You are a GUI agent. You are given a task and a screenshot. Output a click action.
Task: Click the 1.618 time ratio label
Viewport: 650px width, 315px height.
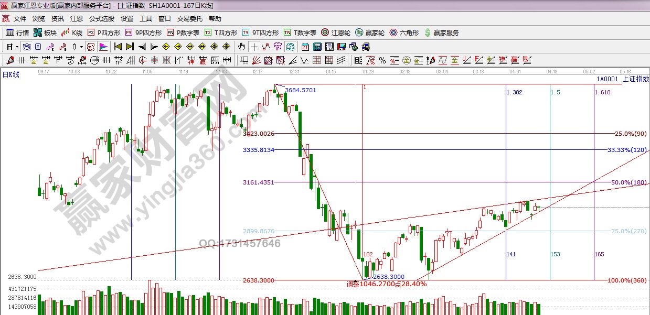[603, 92]
